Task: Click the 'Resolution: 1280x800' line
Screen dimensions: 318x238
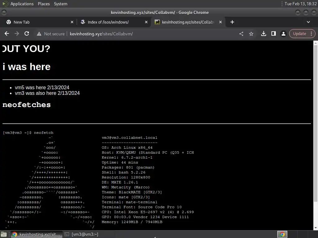Action: tap(126, 177)
